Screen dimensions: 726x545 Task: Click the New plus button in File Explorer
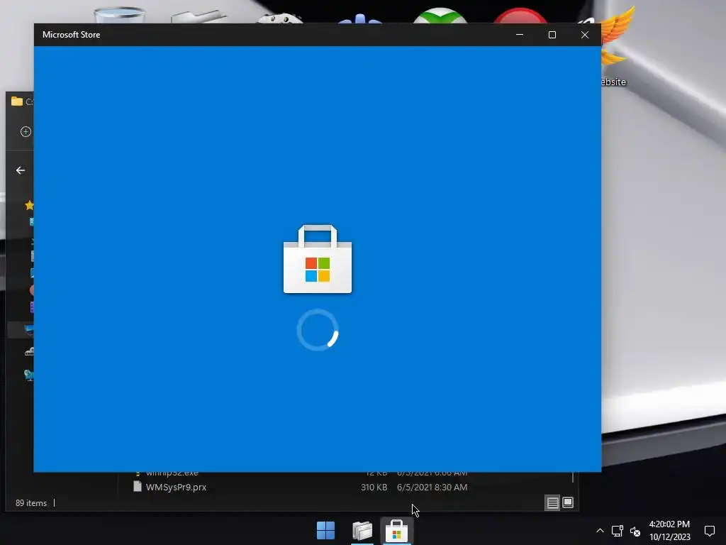click(26, 131)
